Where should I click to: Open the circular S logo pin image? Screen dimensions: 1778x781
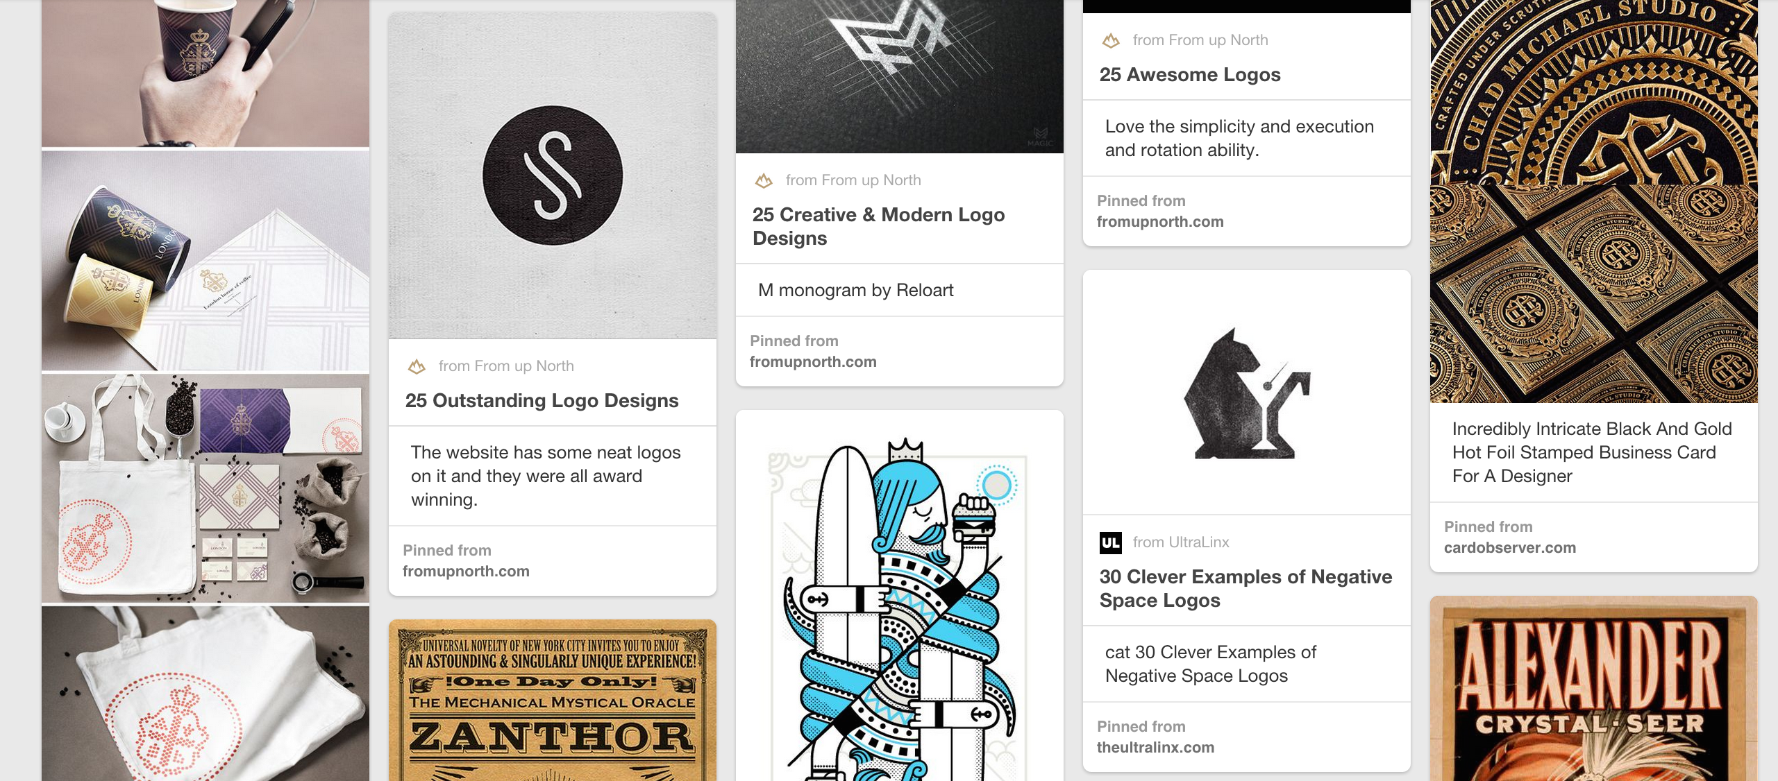[x=553, y=175]
